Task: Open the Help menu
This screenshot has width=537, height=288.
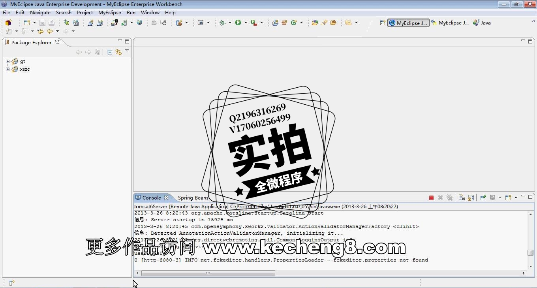Action: 170,12
